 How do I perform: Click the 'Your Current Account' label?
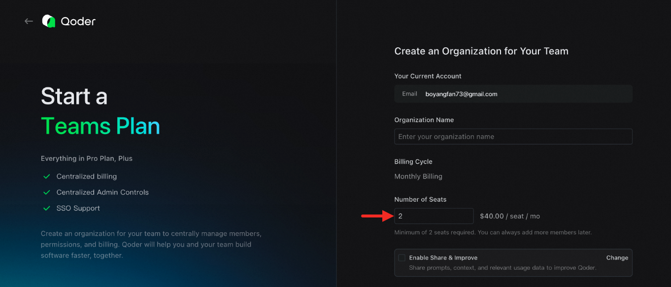point(428,76)
